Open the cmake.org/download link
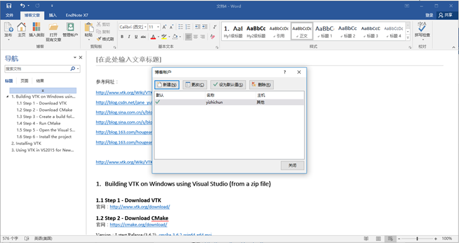The width and height of the screenshot is (459, 243). [x=138, y=225]
